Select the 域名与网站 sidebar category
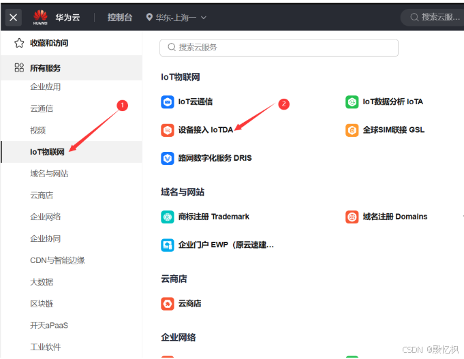Image resolution: width=464 pixels, height=359 pixels. pos(49,174)
